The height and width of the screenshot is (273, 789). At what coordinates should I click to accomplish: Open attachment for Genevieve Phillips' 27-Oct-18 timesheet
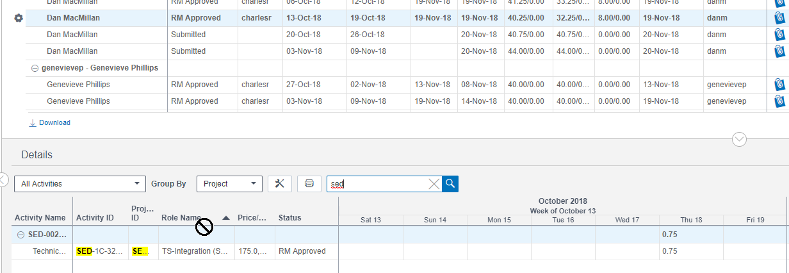click(x=779, y=85)
